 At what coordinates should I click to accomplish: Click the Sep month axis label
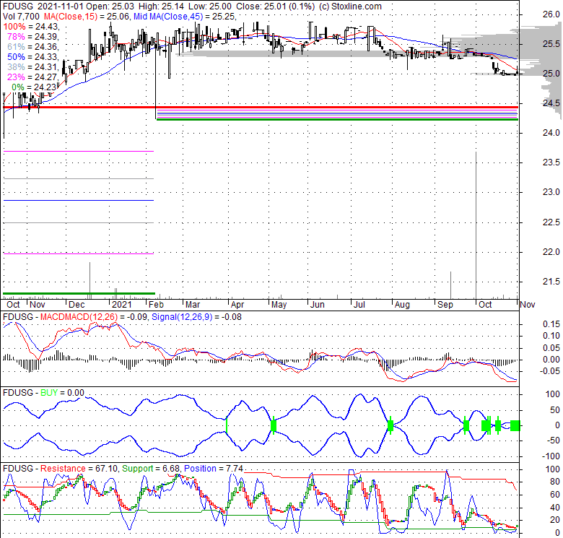[x=445, y=305]
